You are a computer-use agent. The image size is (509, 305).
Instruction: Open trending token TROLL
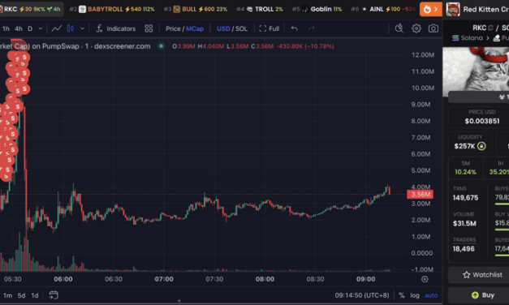click(x=259, y=9)
